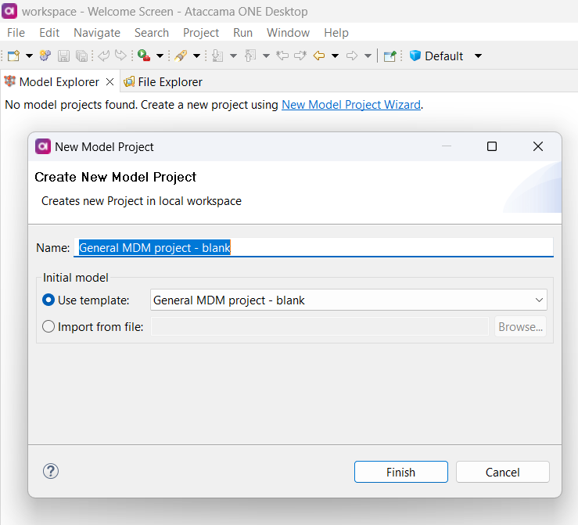Switch to the Model Explorer tab
The image size is (578, 525).
coord(59,81)
